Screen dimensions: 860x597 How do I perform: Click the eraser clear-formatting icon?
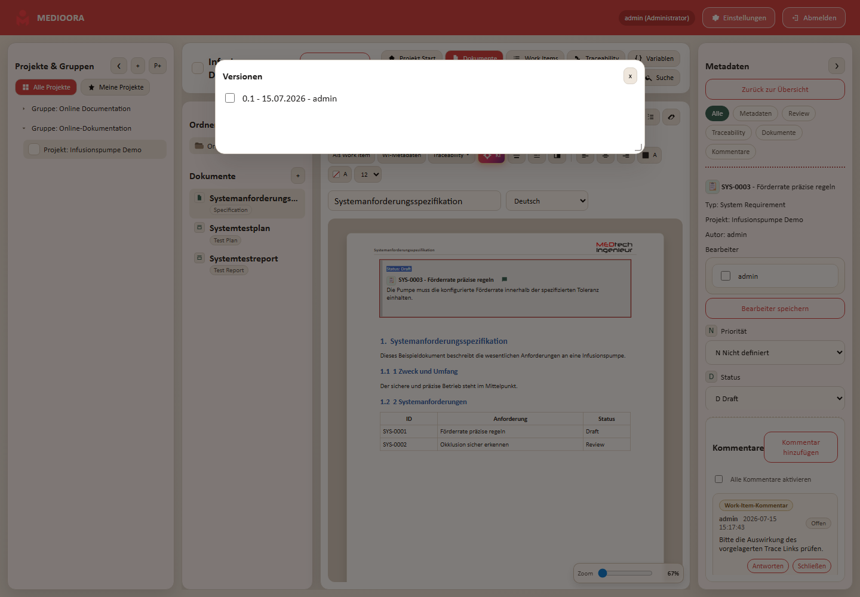click(671, 117)
